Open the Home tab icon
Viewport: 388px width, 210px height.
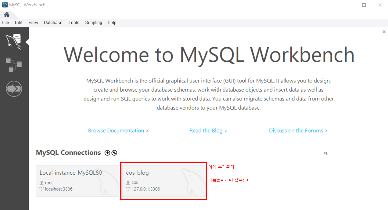(x=7, y=15)
